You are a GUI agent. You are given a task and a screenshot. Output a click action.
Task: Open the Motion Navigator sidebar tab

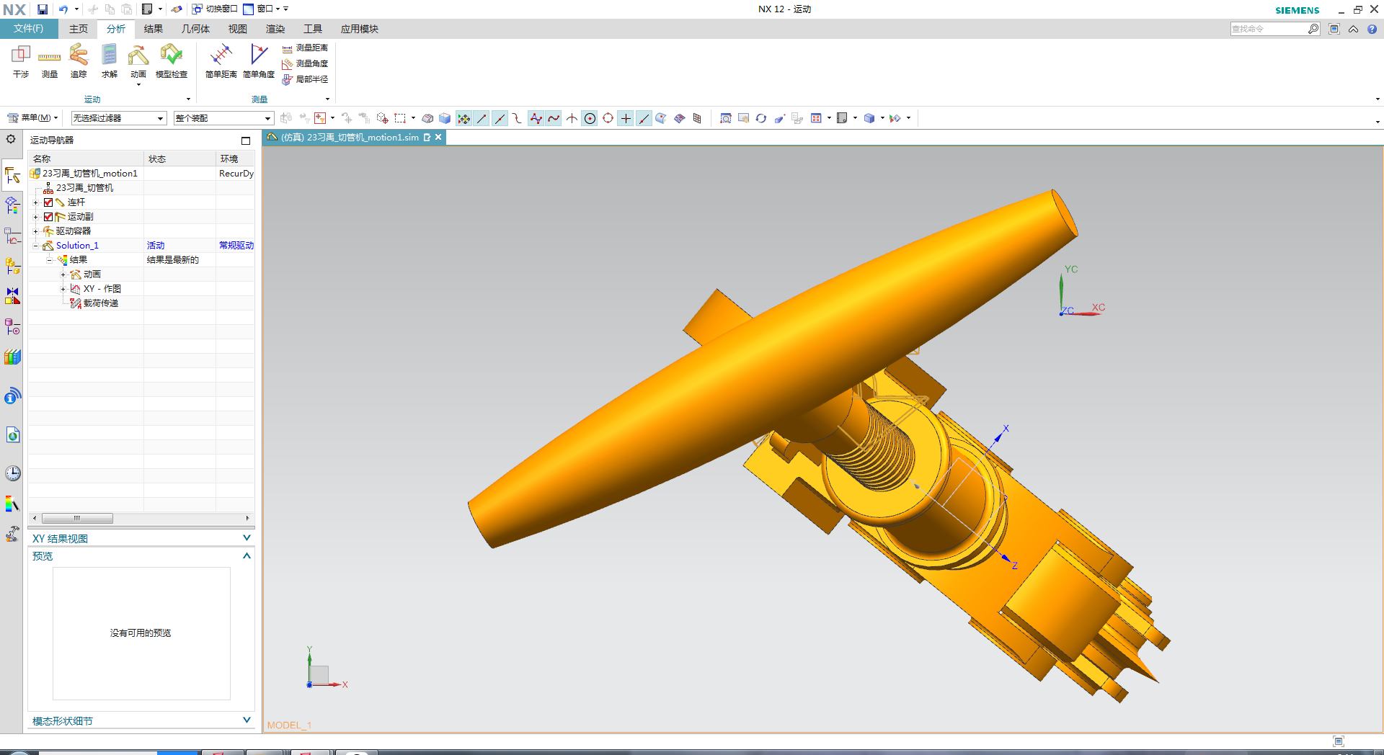coord(12,175)
